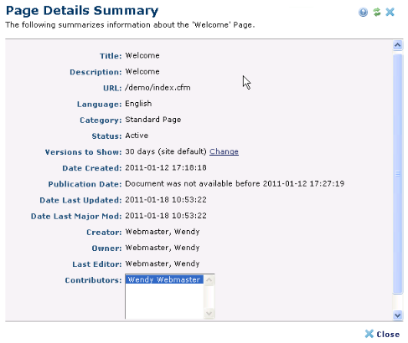Click the Page Details Summary heading
408x343 pixels.
pos(82,11)
